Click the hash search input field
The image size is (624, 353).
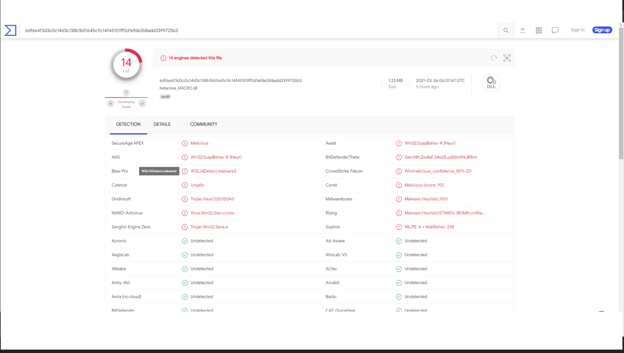(259, 31)
